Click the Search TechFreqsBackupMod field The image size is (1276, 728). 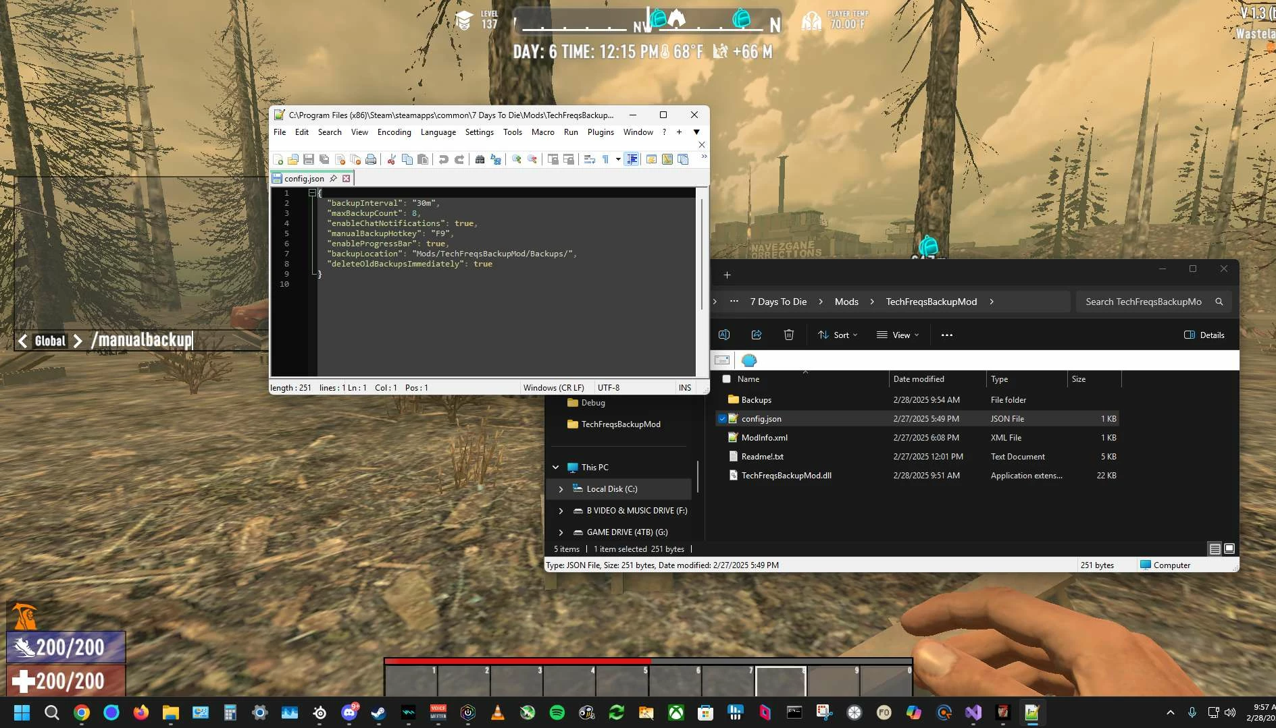(1154, 302)
